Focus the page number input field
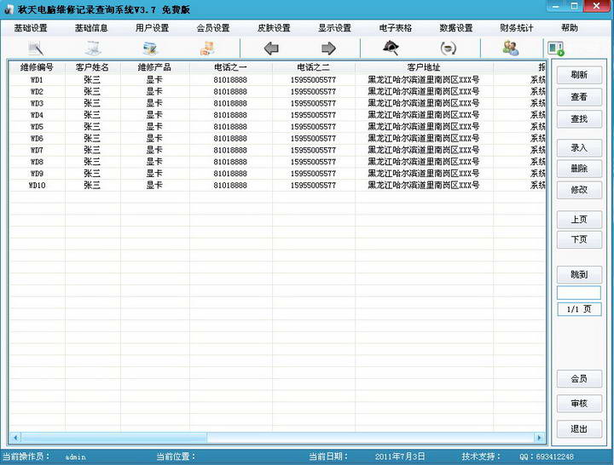Screen dimensions: 614x465 click(x=579, y=292)
